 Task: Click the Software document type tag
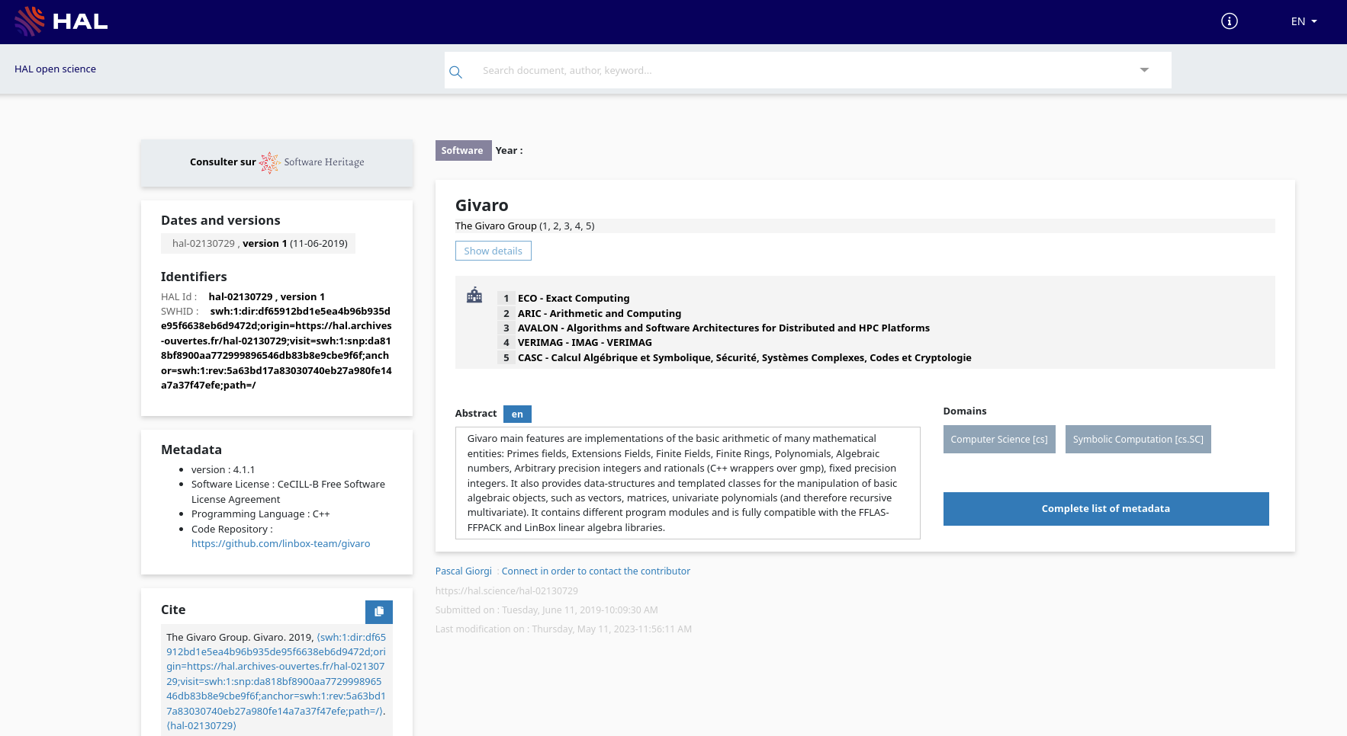[x=462, y=151]
